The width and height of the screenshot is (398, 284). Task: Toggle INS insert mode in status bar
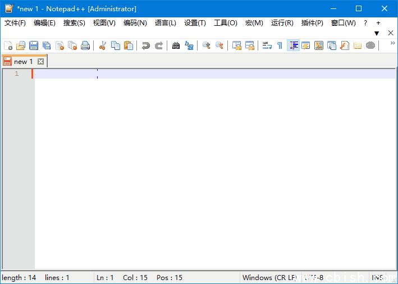coord(377,278)
